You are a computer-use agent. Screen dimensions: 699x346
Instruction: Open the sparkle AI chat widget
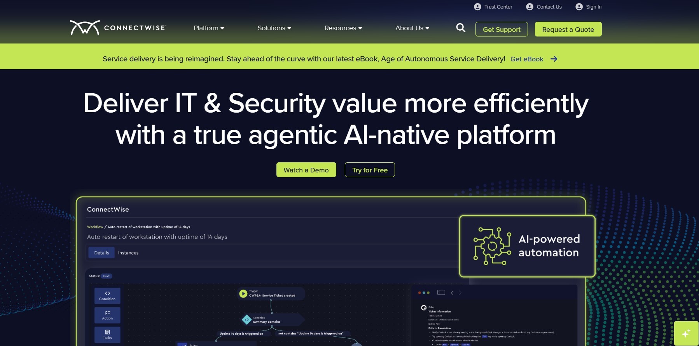coord(686,333)
